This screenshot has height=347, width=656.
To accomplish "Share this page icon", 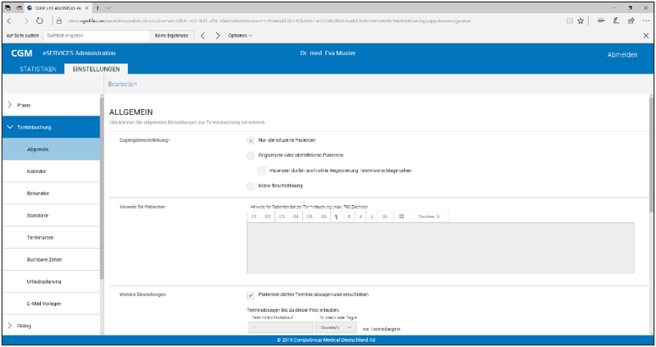I will (x=631, y=21).
